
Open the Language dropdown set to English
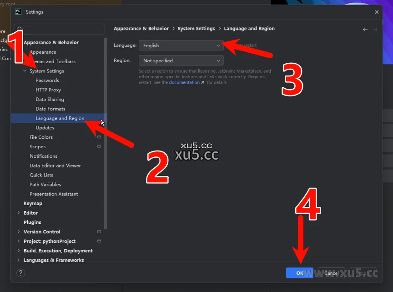tap(181, 45)
